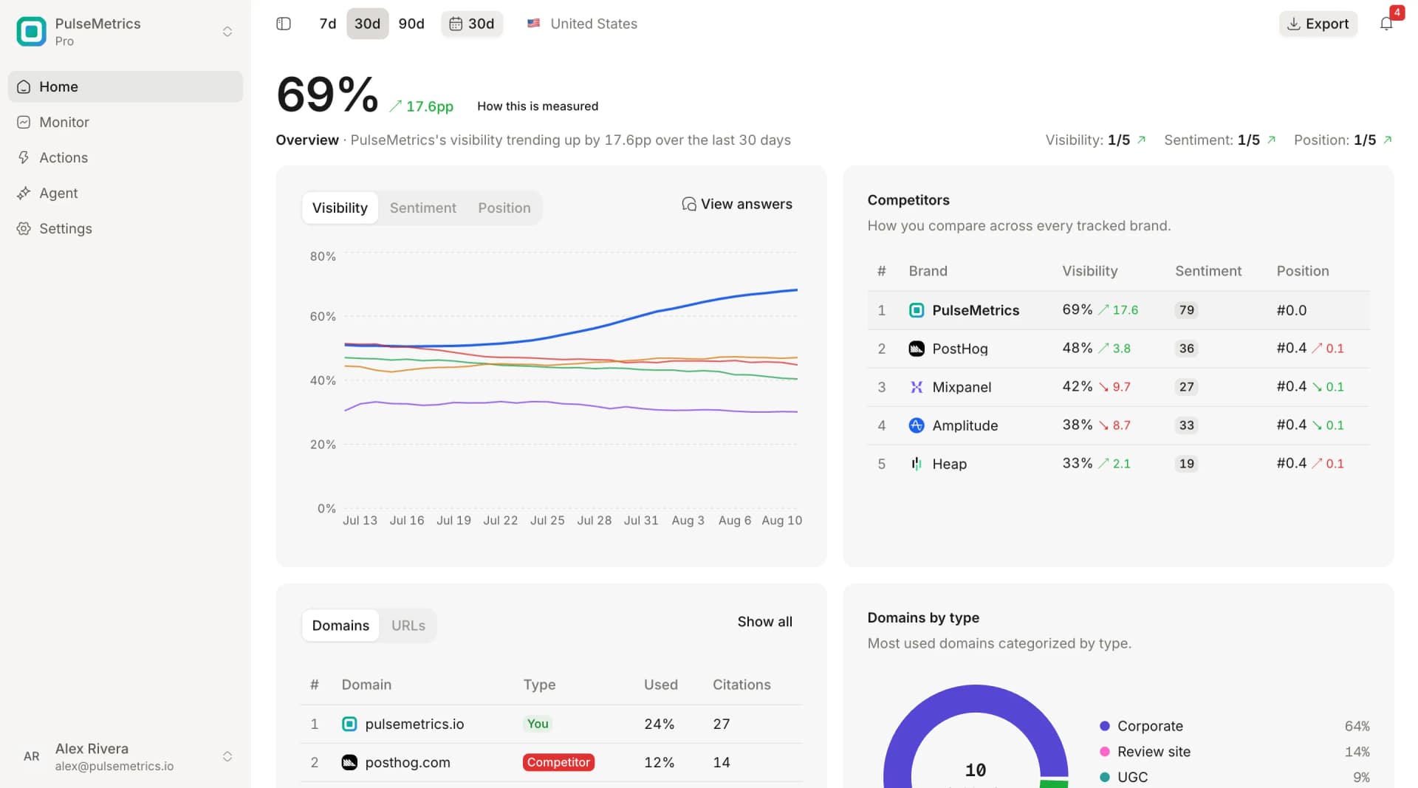This screenshot has height=788, width=1418.
Task: Click the Position 1/5 arrow icon
Action: point(1388,140)
